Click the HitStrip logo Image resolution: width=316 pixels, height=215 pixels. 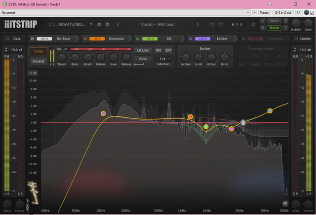click(21, 24)
